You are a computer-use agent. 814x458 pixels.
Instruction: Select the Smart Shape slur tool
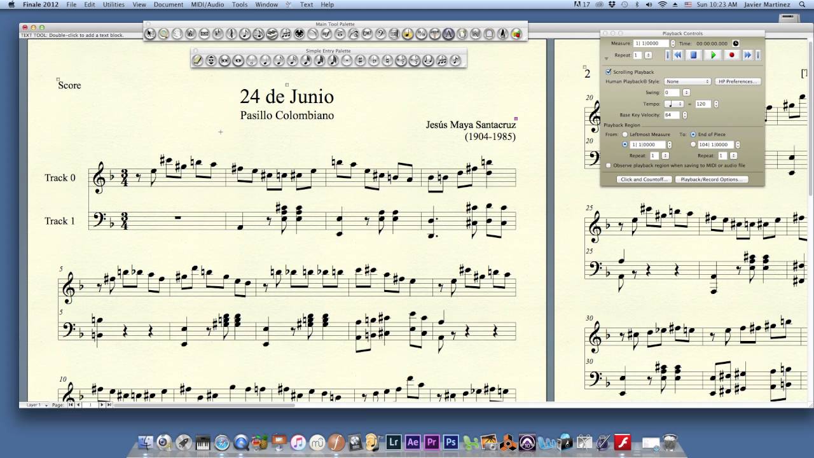[312, 34]
